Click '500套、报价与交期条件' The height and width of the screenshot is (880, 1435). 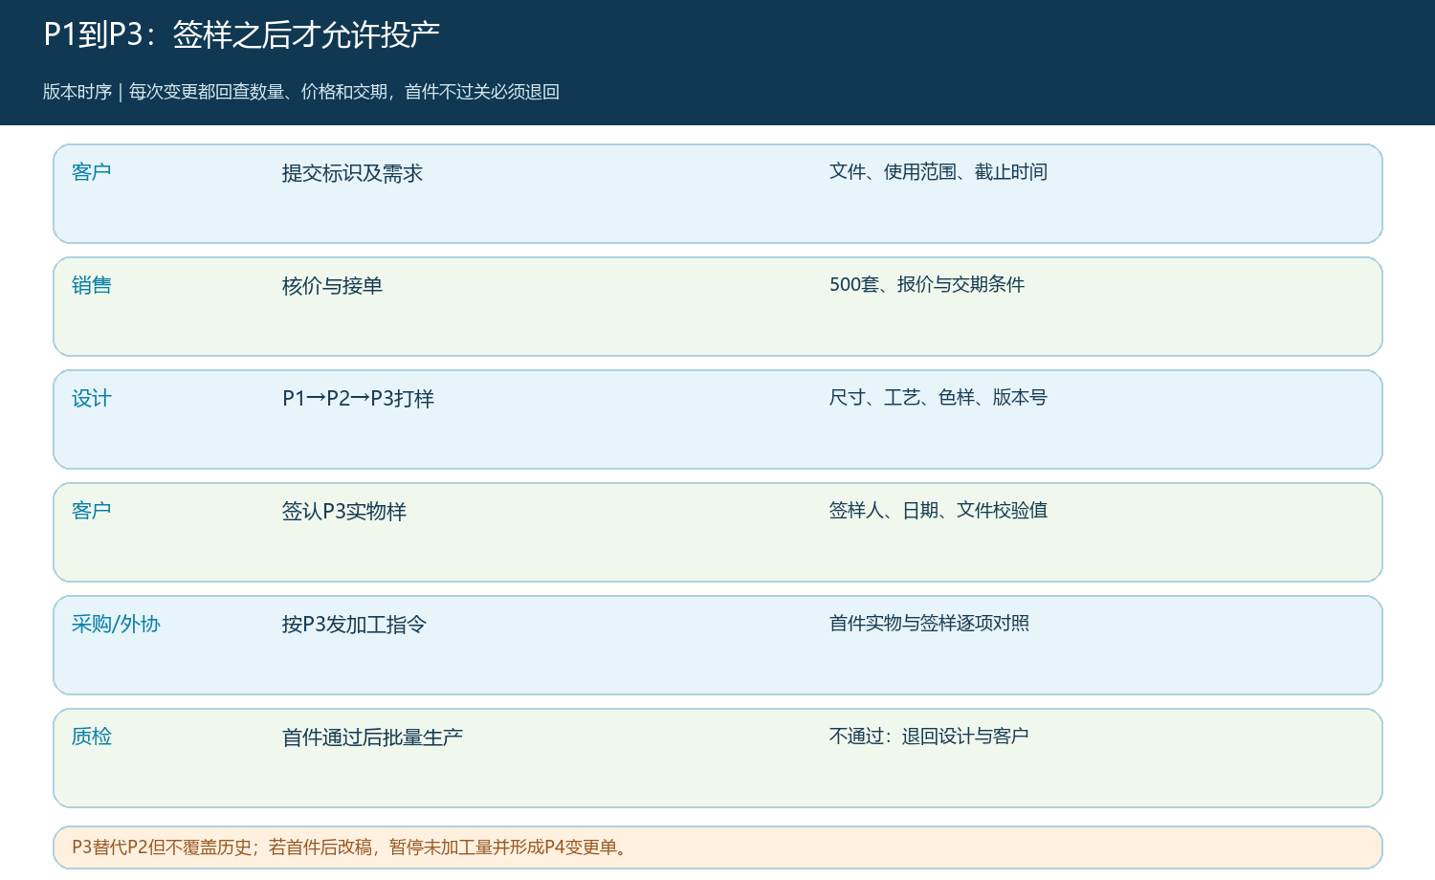point(926,285)
